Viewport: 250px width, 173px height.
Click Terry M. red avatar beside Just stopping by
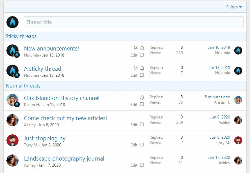(12, 140)
